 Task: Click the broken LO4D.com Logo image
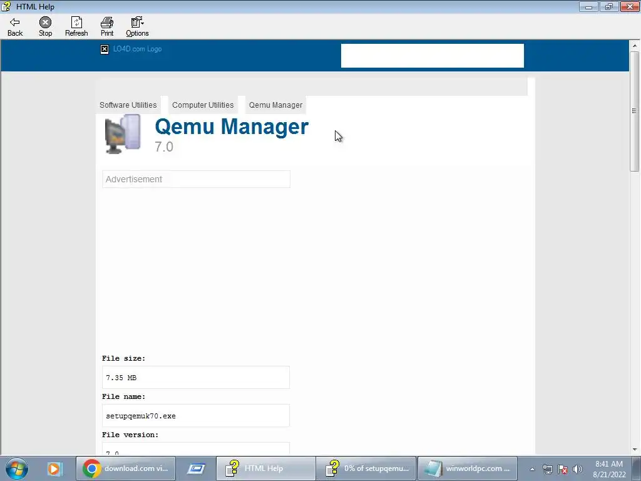(x=105, y=49)
